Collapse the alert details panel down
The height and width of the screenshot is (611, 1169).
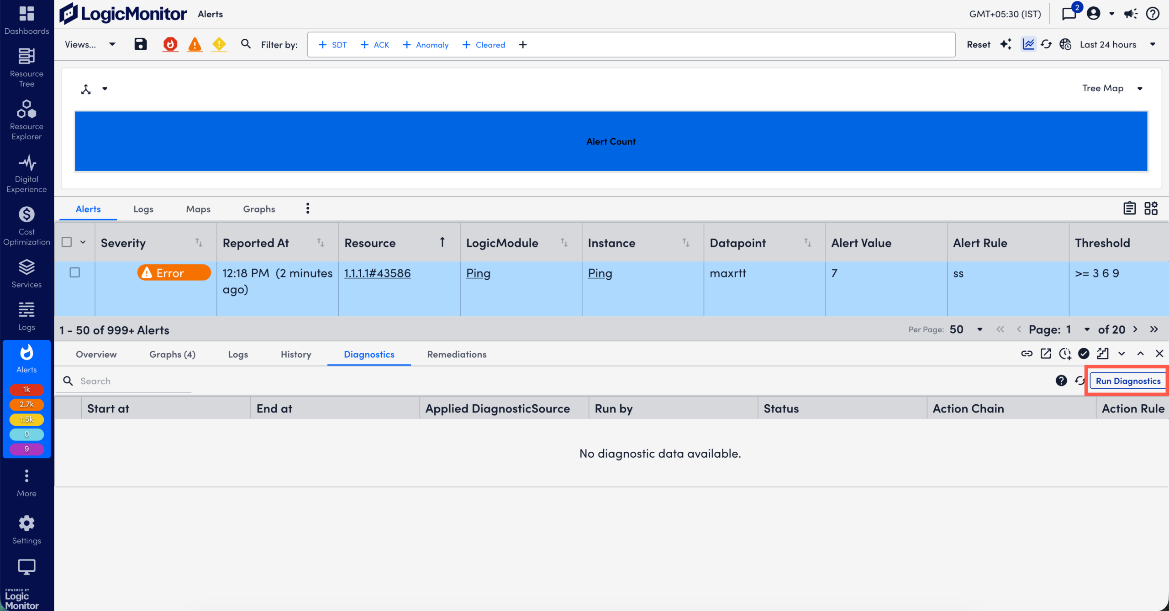(1122, 354)
